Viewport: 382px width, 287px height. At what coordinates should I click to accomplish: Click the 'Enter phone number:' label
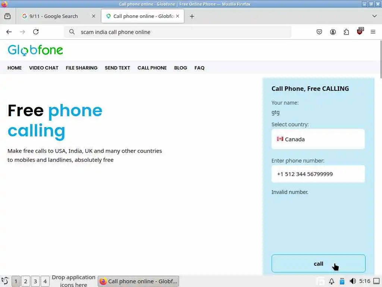click(x=298, y=161)
